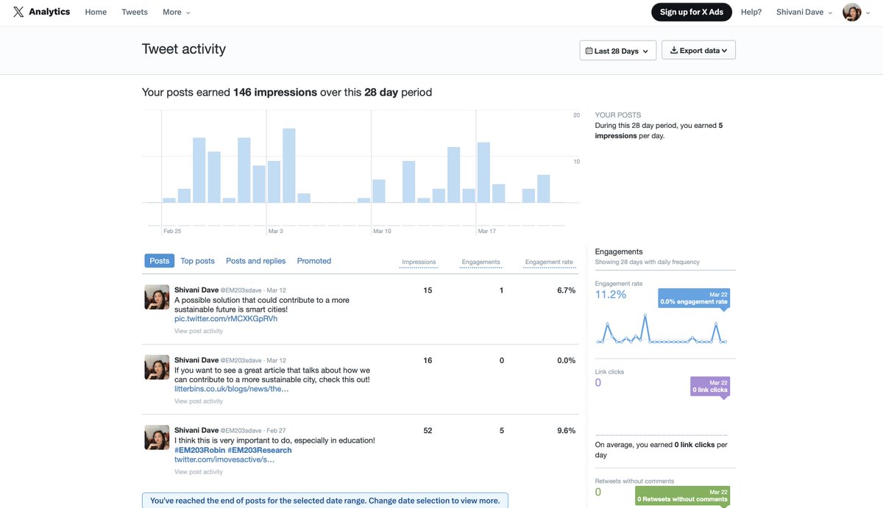The height and width of the screenshot is (508, 883).
Task: Click the YOUR POSTS label
Action: coord(618,115)
